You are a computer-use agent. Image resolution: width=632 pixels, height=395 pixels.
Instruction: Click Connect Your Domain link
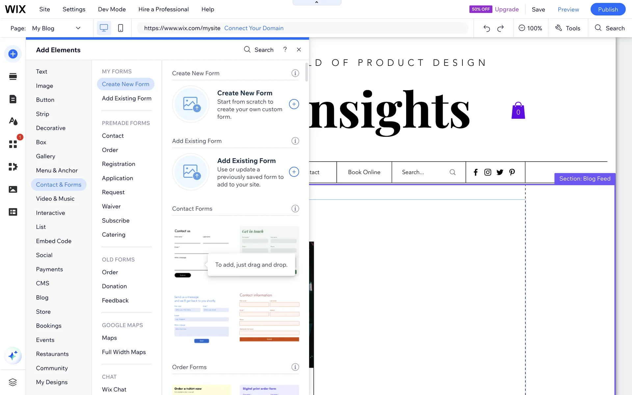tap(254, 28)
